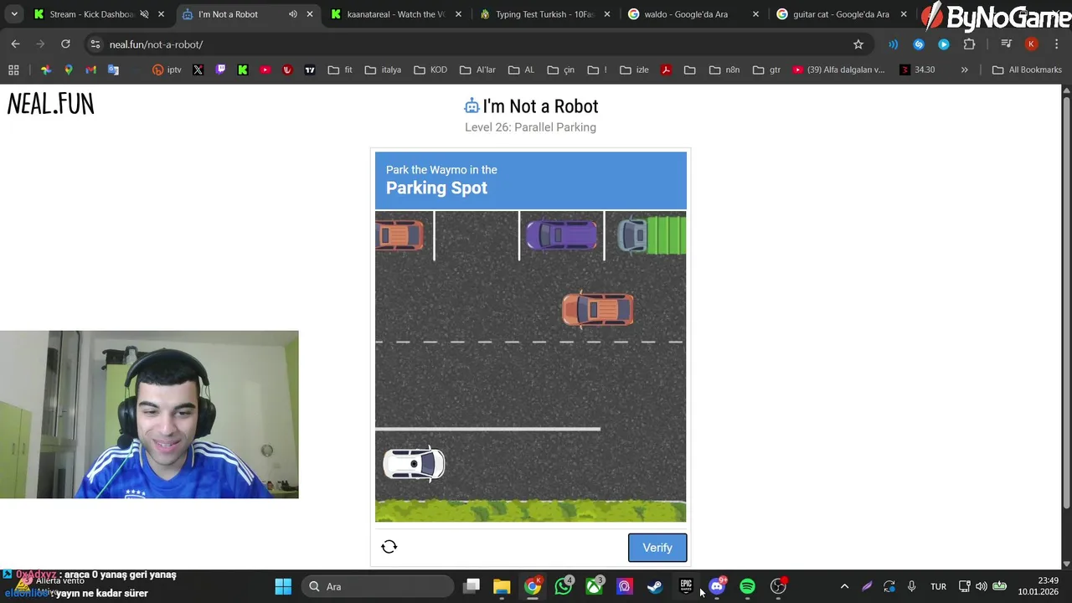
Task: Open the tab search dropdown
Action: pos(14,14)
